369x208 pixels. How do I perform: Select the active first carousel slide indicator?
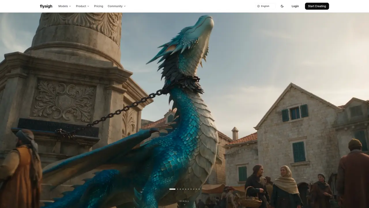[x=172, y=189]
